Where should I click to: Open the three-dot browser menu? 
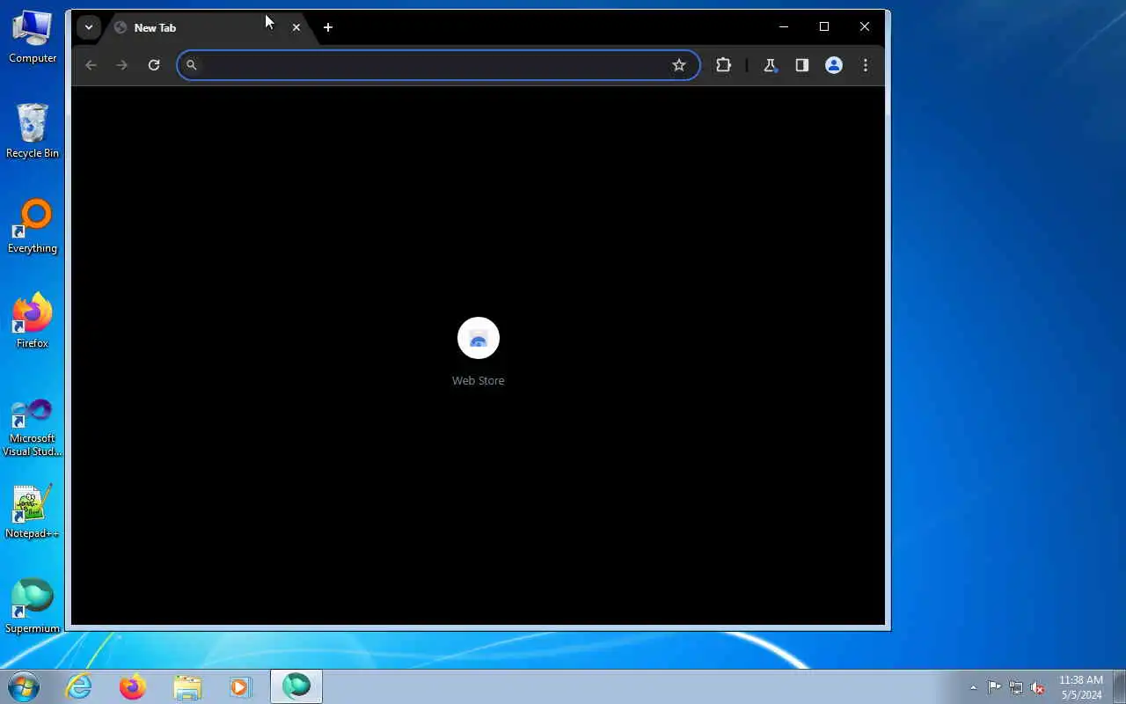866,65
